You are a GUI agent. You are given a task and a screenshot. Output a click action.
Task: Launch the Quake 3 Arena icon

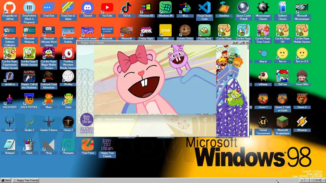(49, 124)
